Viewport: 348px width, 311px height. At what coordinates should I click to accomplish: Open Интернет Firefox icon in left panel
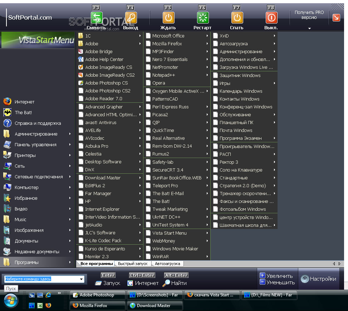(x=7, y=102)
